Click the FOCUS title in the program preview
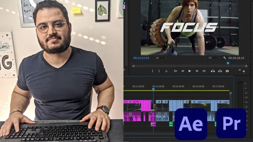This screenshot has width=253, height=142. [x=189, y=27]
